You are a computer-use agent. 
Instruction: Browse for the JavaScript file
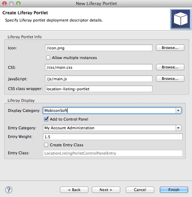(170, 78)
